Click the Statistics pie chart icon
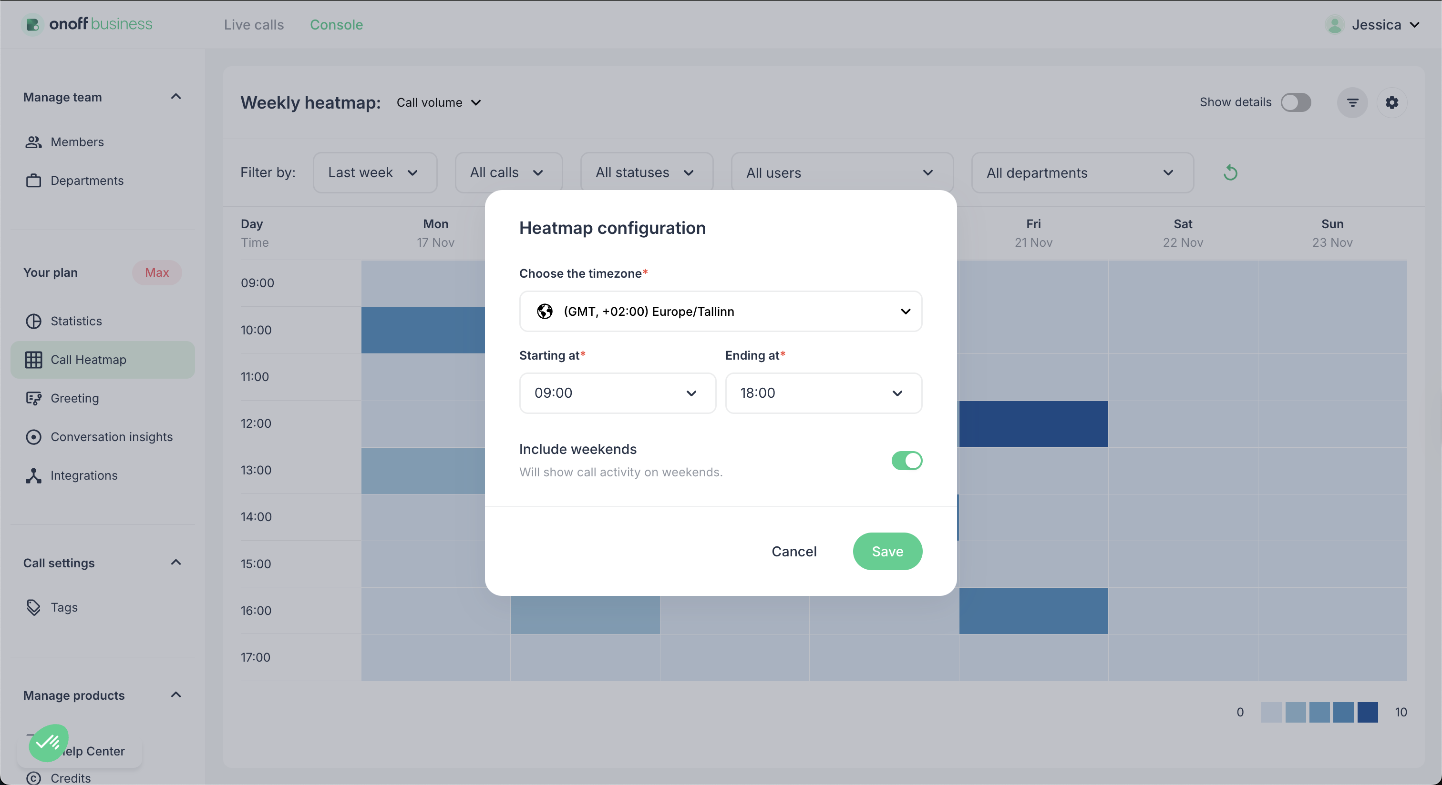 [x=33, y=321]
